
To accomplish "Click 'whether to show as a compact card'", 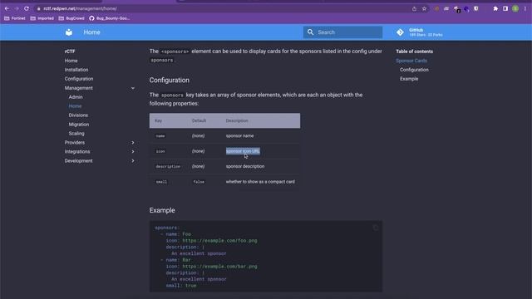I will pyautogui.click(x=260, y=182).
